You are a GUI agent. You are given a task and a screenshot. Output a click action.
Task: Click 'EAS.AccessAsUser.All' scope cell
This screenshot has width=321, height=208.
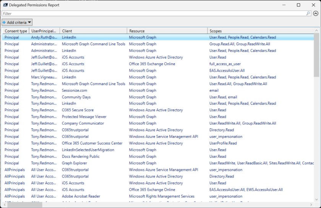point(227,70)
